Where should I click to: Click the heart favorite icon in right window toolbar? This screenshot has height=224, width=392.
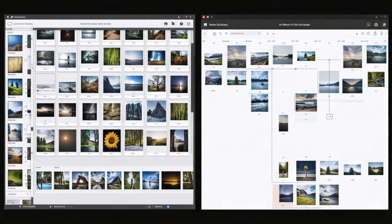click(362, 34)
